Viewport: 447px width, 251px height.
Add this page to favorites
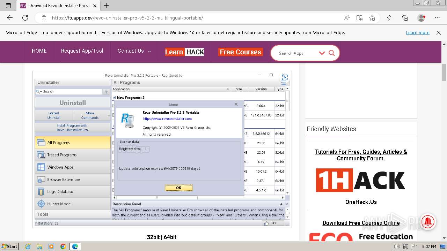point(372,18)
